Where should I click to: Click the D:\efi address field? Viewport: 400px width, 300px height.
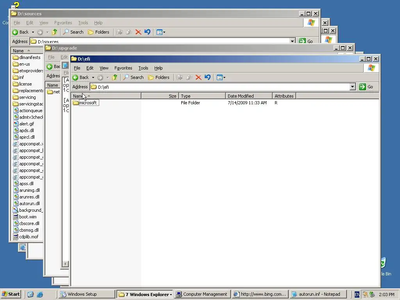click(220, 87)
